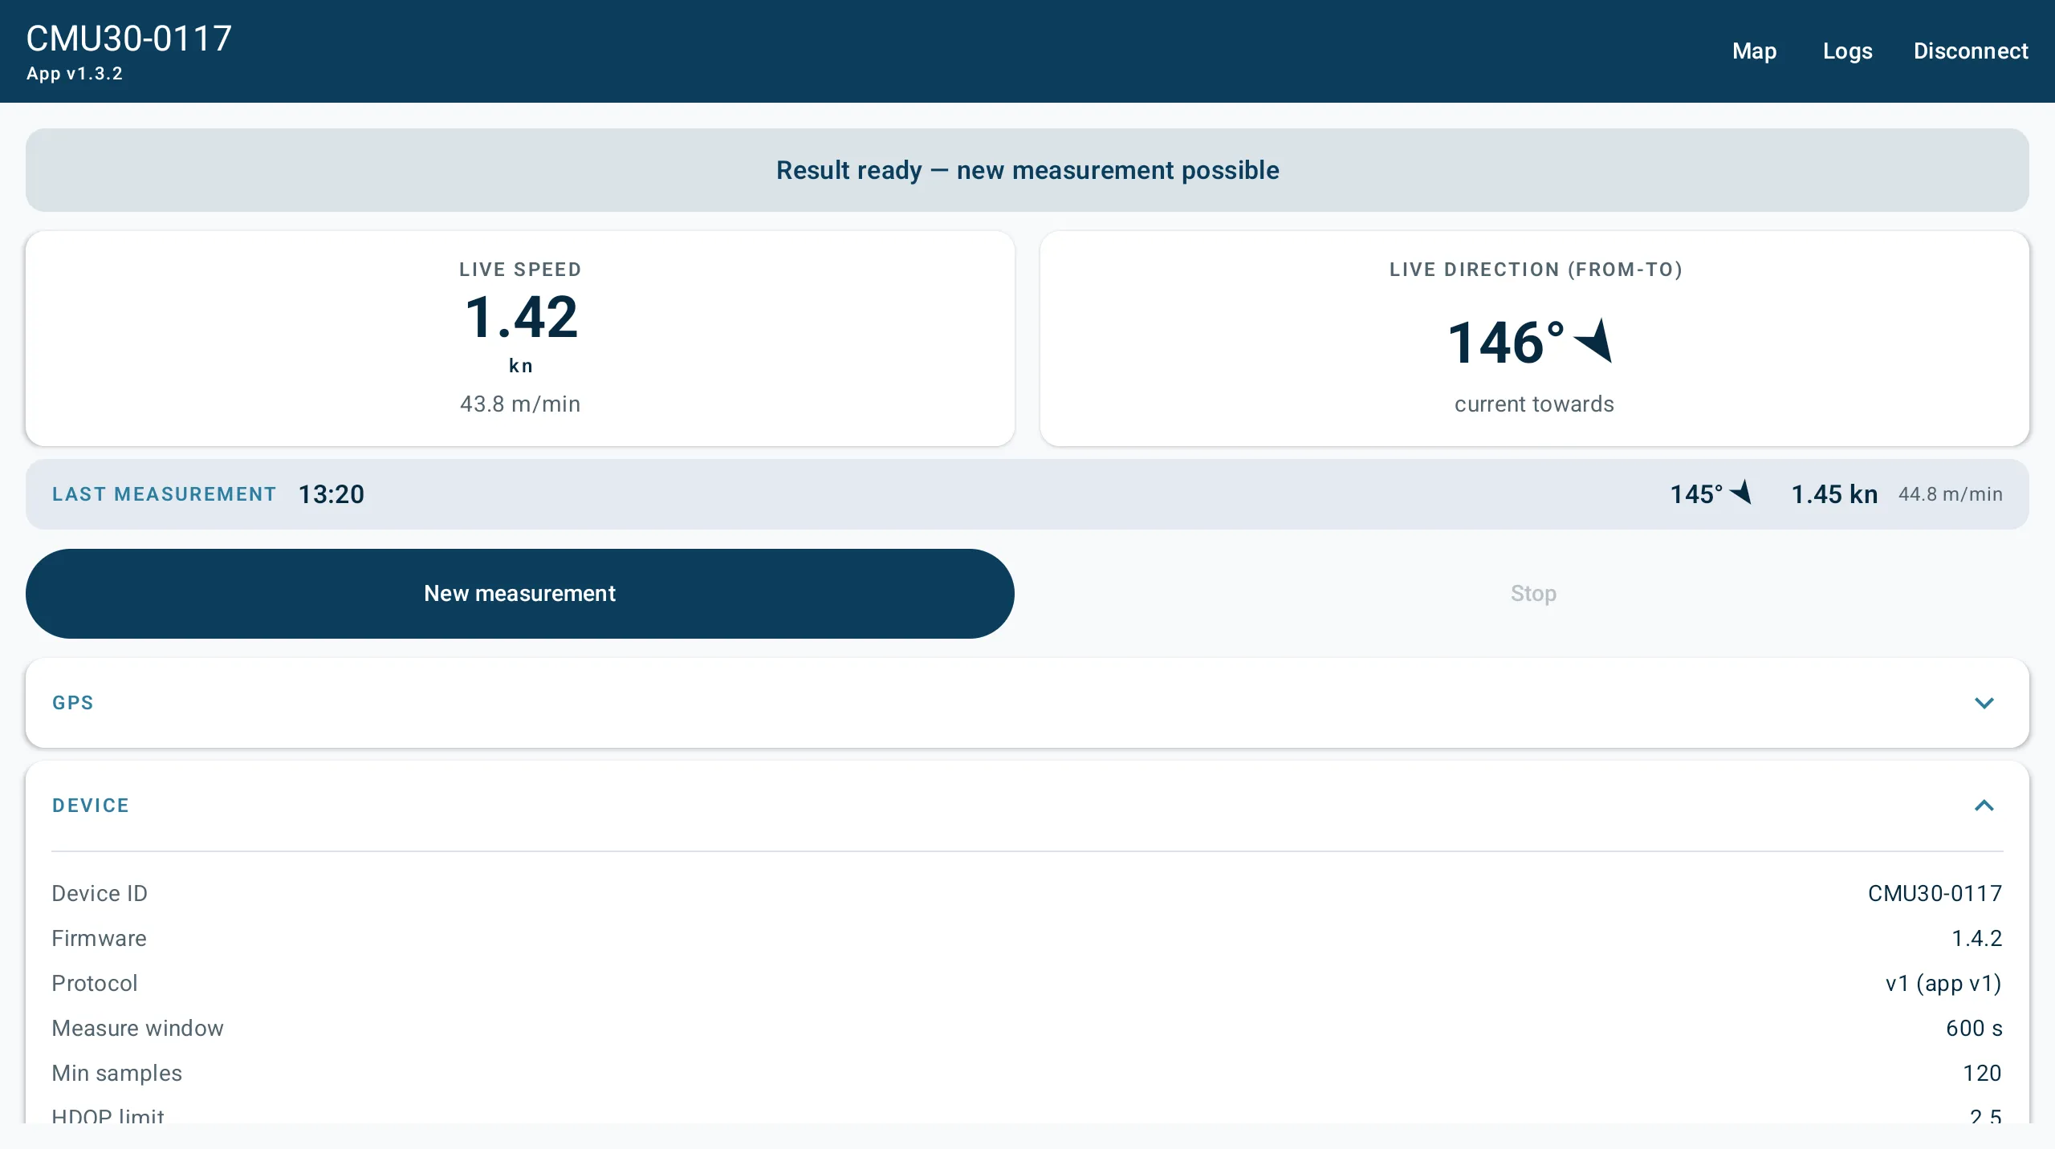
Task: Open the Map view
Action: coord(1754,51)
